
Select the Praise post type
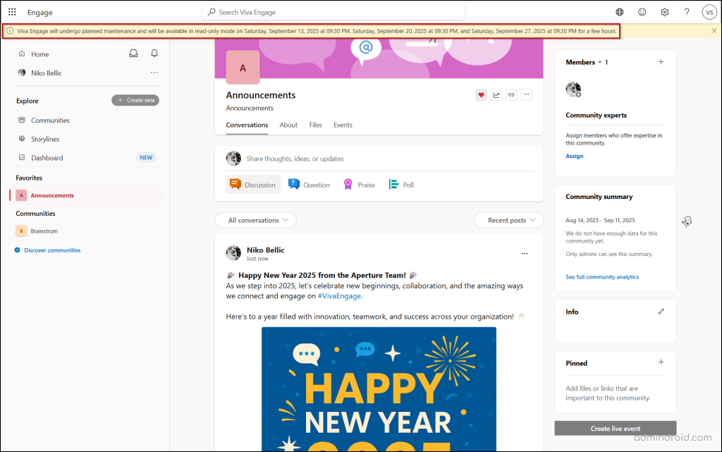(x=359, y=185)
